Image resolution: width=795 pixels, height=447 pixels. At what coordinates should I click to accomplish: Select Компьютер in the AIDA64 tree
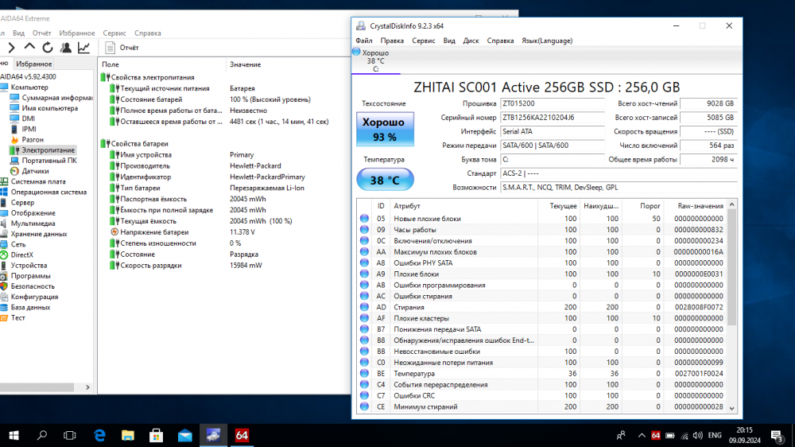[x=29, y=87]
